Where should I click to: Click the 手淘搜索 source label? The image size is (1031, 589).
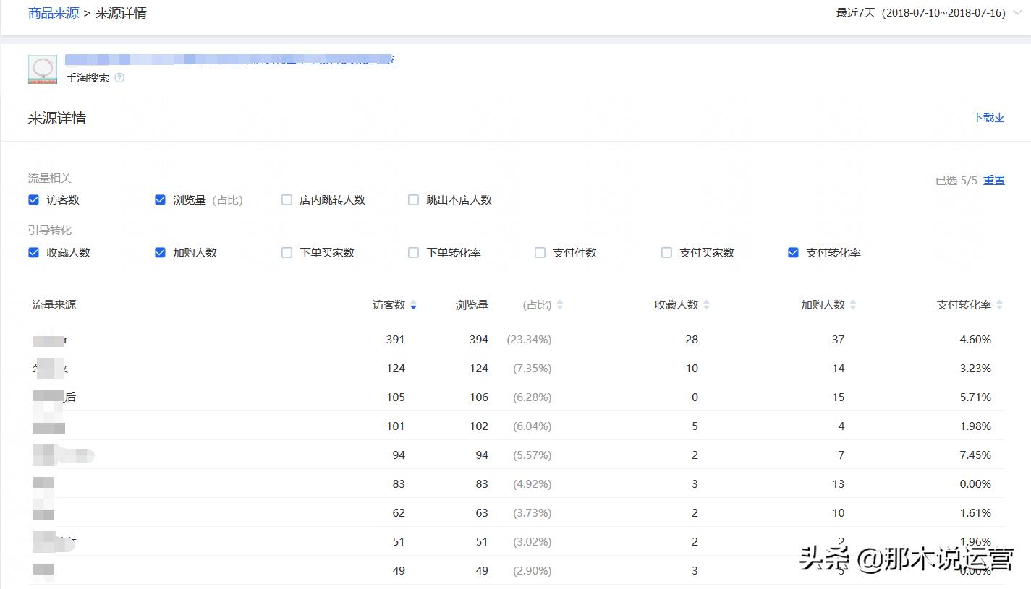tap(88, 78)
